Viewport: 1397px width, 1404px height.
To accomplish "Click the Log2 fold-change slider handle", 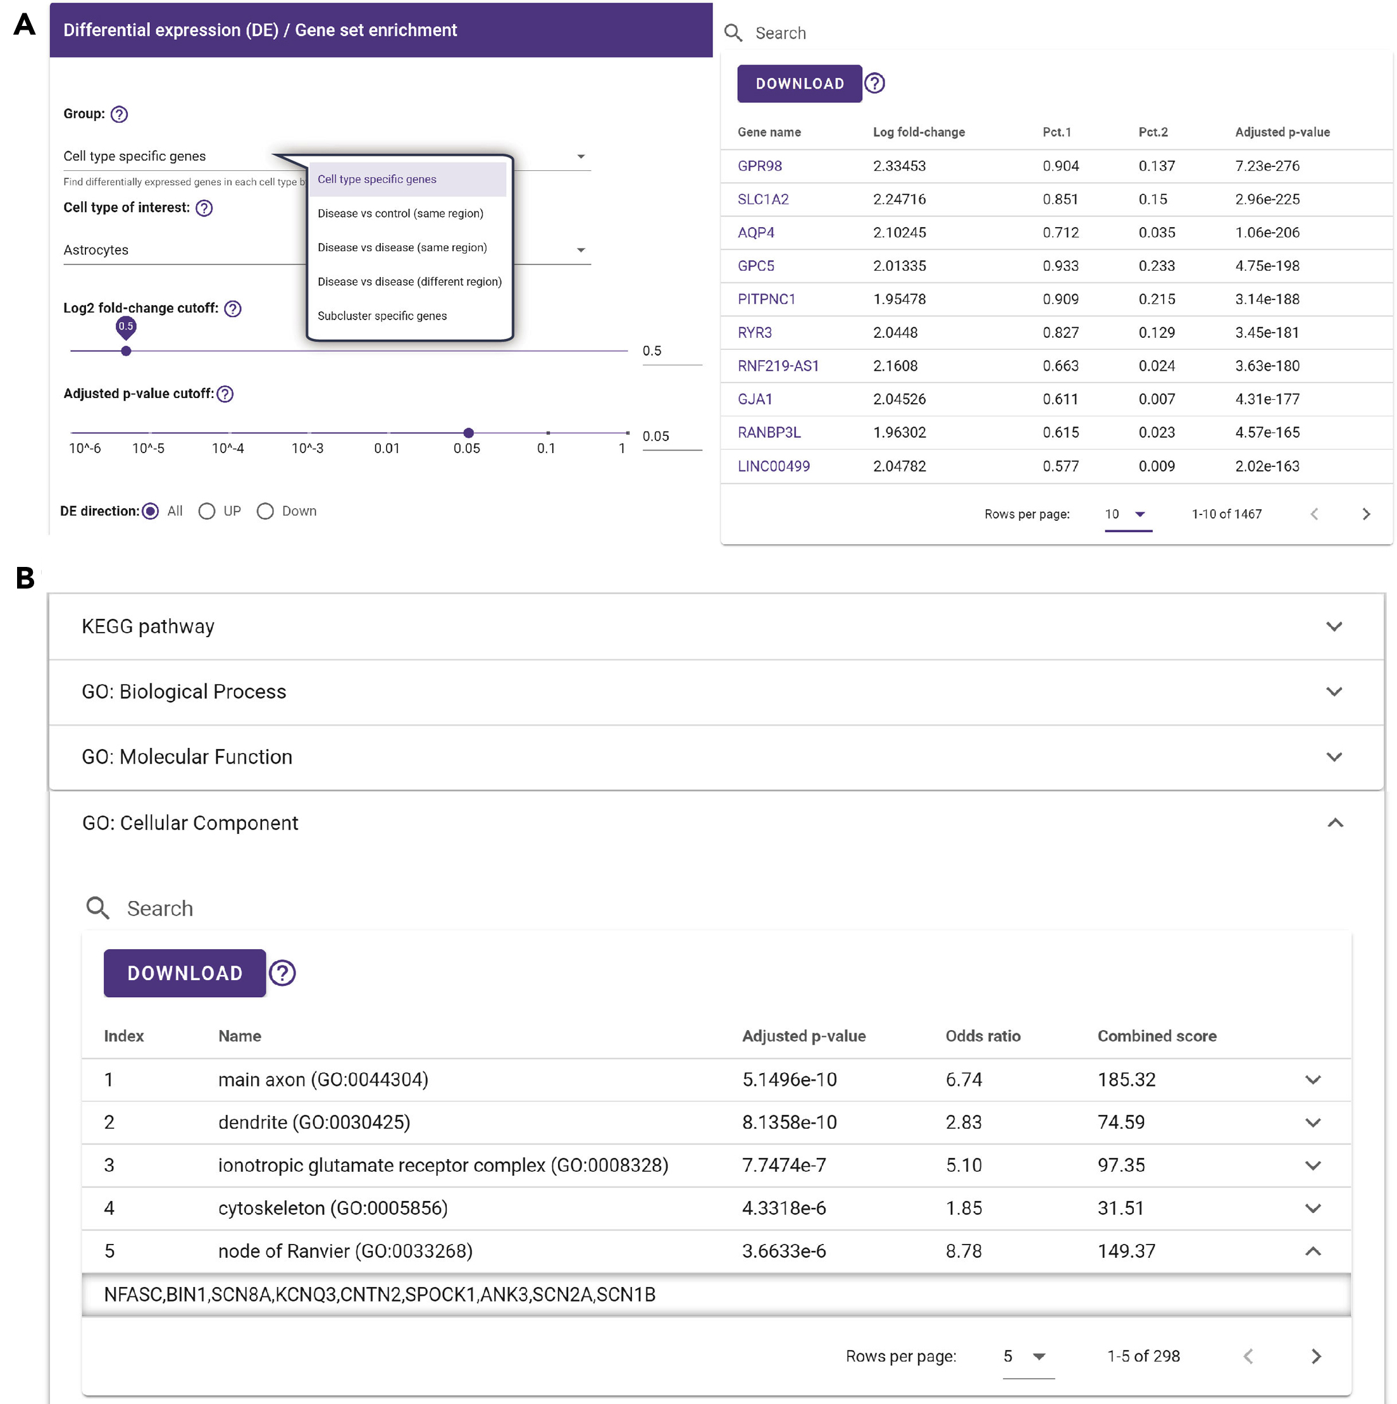I will 126,351.
